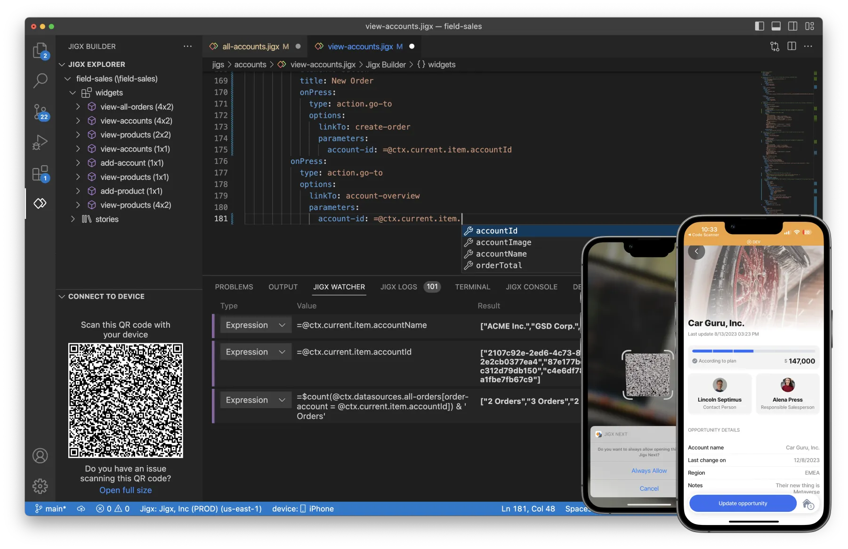Click the watcher value =@ctx.current.item.accountName

[x=362, y=325]
